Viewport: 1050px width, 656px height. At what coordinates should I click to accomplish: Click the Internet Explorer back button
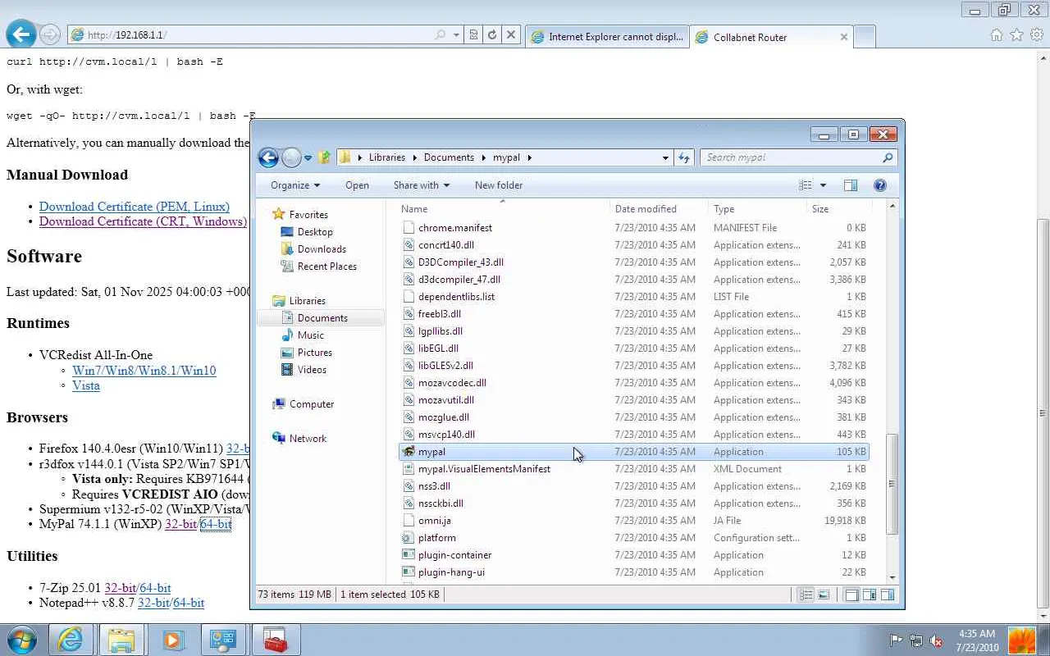[21, 34]
